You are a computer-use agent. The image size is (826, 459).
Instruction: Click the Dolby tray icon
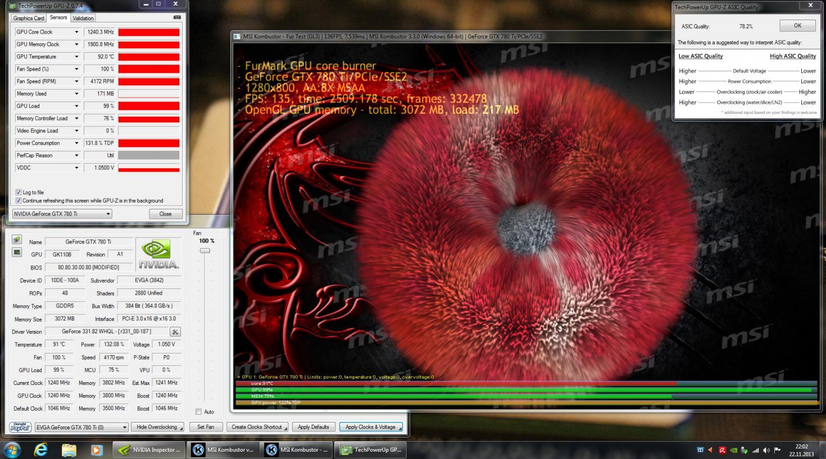coord(700,449)
